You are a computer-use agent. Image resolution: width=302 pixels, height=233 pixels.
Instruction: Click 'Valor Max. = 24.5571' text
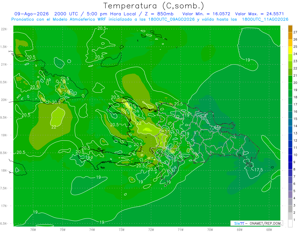tap(259, 14)
